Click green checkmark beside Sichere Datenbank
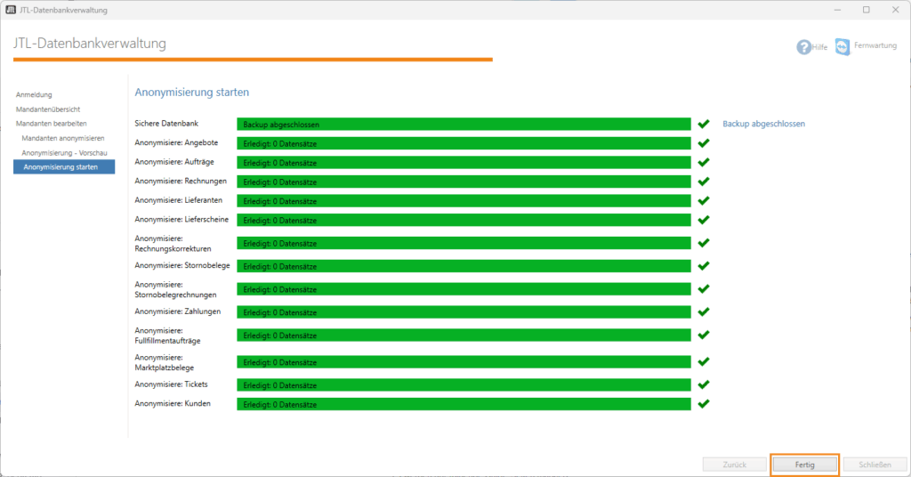The height and width of the screenshot is (477, 911). [x=704, y=125]
